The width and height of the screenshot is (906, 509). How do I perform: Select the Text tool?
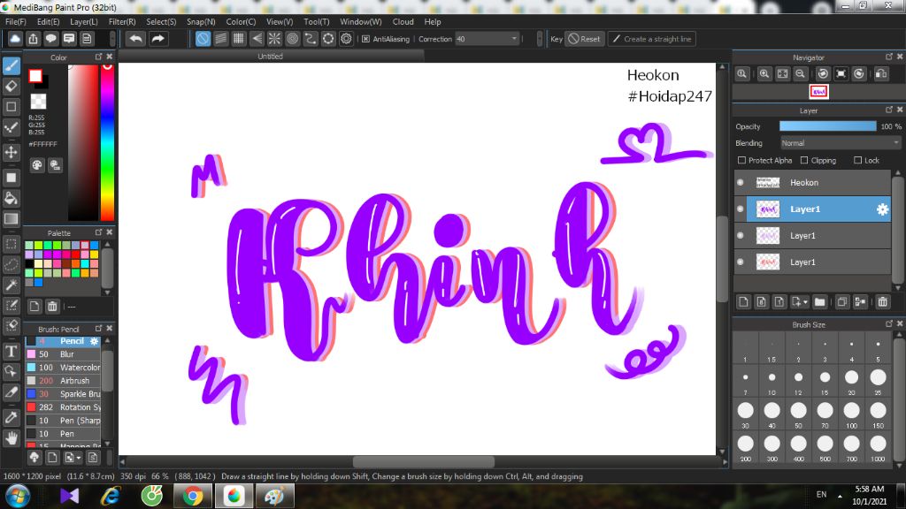pyautogui.click(x=11, y=352)
